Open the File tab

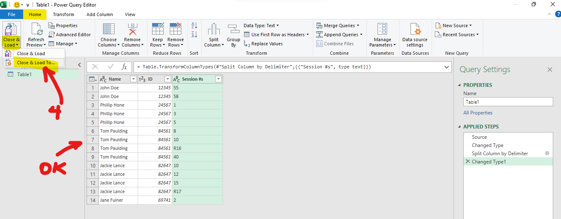tap(12, 14)
